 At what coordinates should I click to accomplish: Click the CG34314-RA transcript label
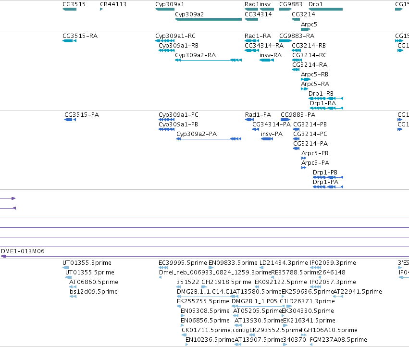tap(264, 45)
